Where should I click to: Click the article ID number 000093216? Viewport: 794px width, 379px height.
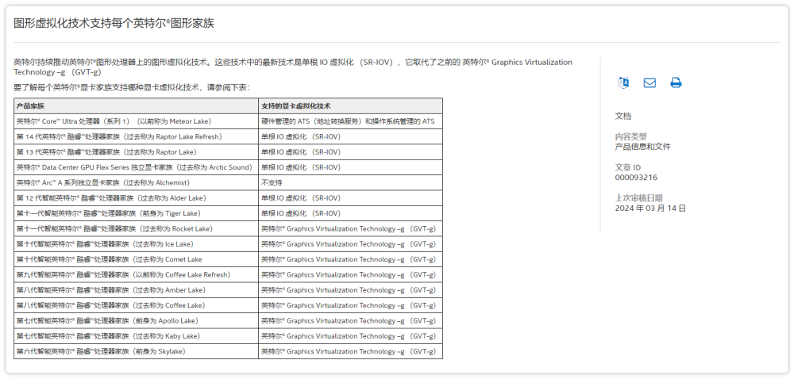pos(636,178)
